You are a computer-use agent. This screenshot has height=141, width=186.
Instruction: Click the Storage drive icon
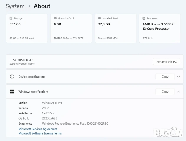click(11, 18)
